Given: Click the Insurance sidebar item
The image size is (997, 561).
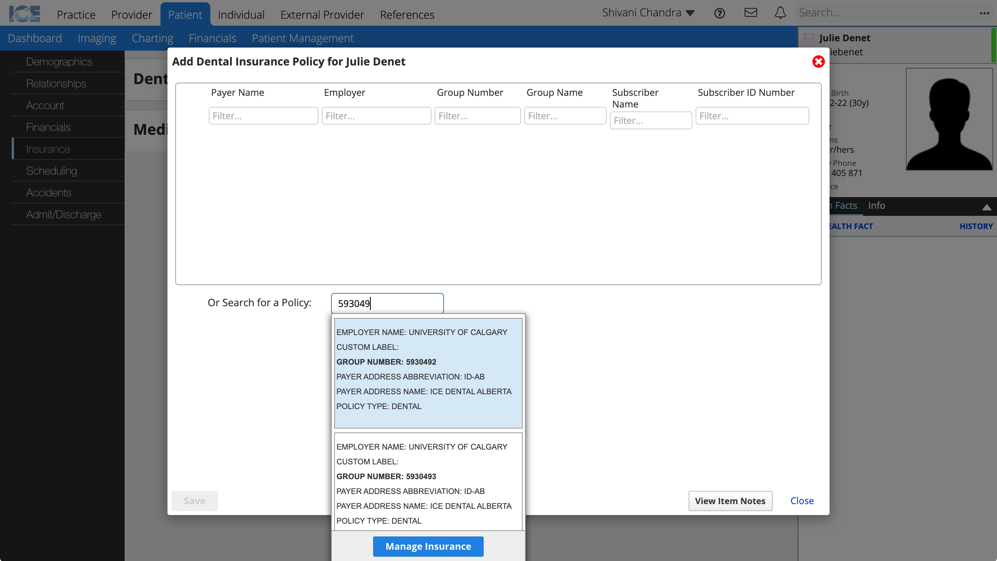Looking at the screenshot, I should [48, 149].
